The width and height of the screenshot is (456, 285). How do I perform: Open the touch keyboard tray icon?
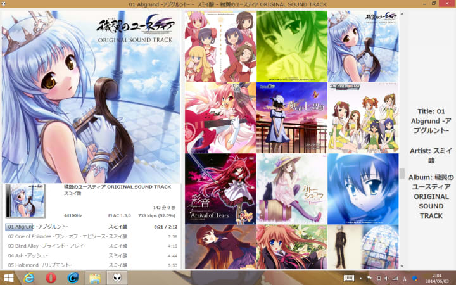(x=349, y=278)
